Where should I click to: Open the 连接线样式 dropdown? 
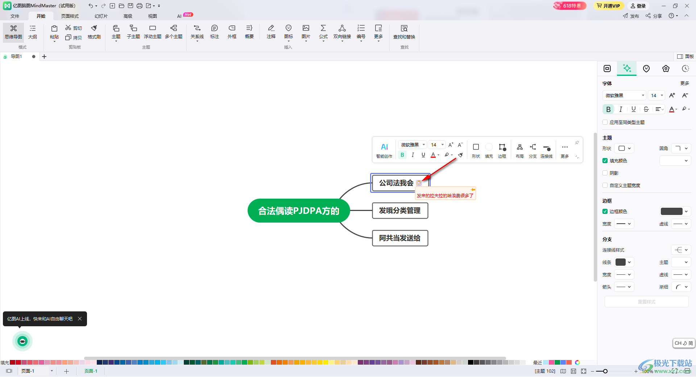pyautogui.click(x=681, y=250)
